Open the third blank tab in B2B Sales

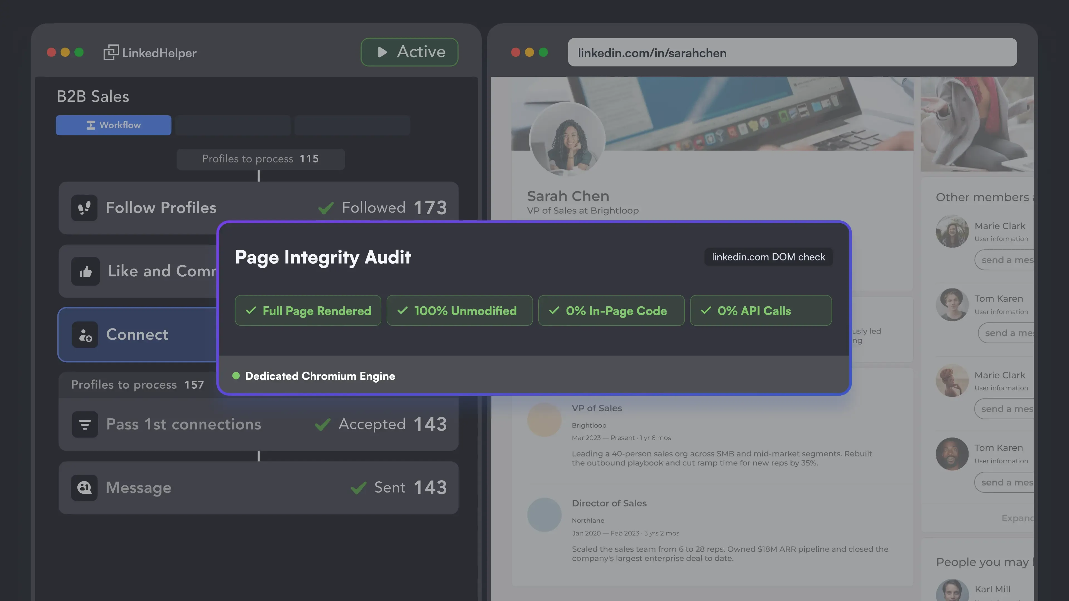[352, 125]
